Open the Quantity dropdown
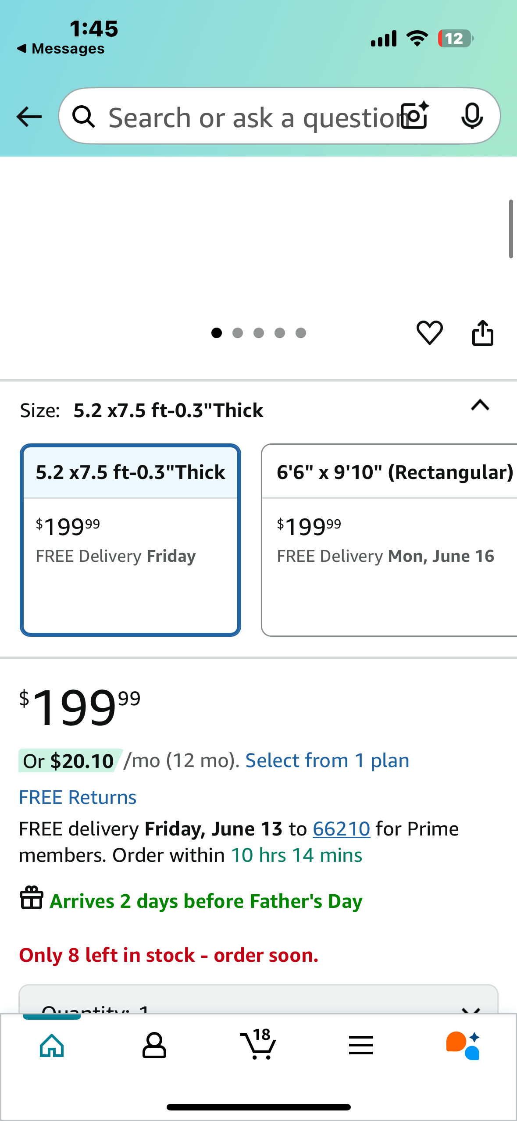 pos(258,1000)
